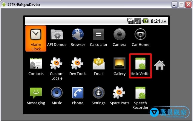
Task: Open the Email app
Action: [x=99, y=66]
